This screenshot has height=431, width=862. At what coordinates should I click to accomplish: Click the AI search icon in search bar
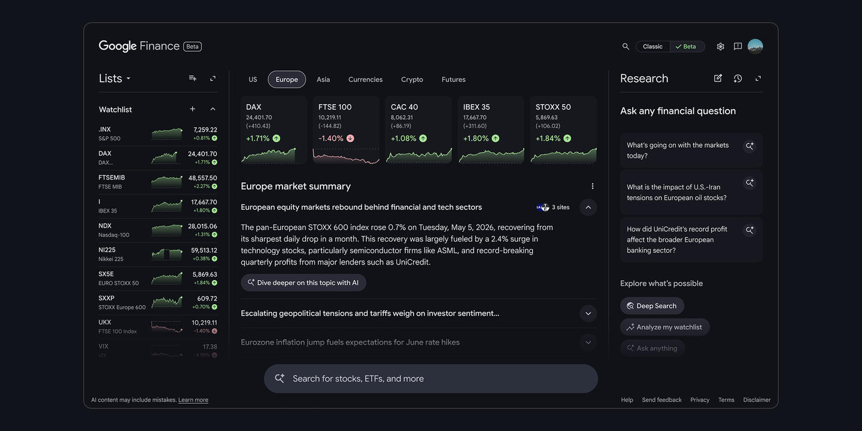click(280, 378)
